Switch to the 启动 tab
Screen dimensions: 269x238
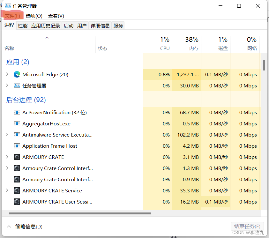[69, 26]
